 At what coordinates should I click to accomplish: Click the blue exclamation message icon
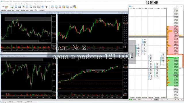pos(43,7)
